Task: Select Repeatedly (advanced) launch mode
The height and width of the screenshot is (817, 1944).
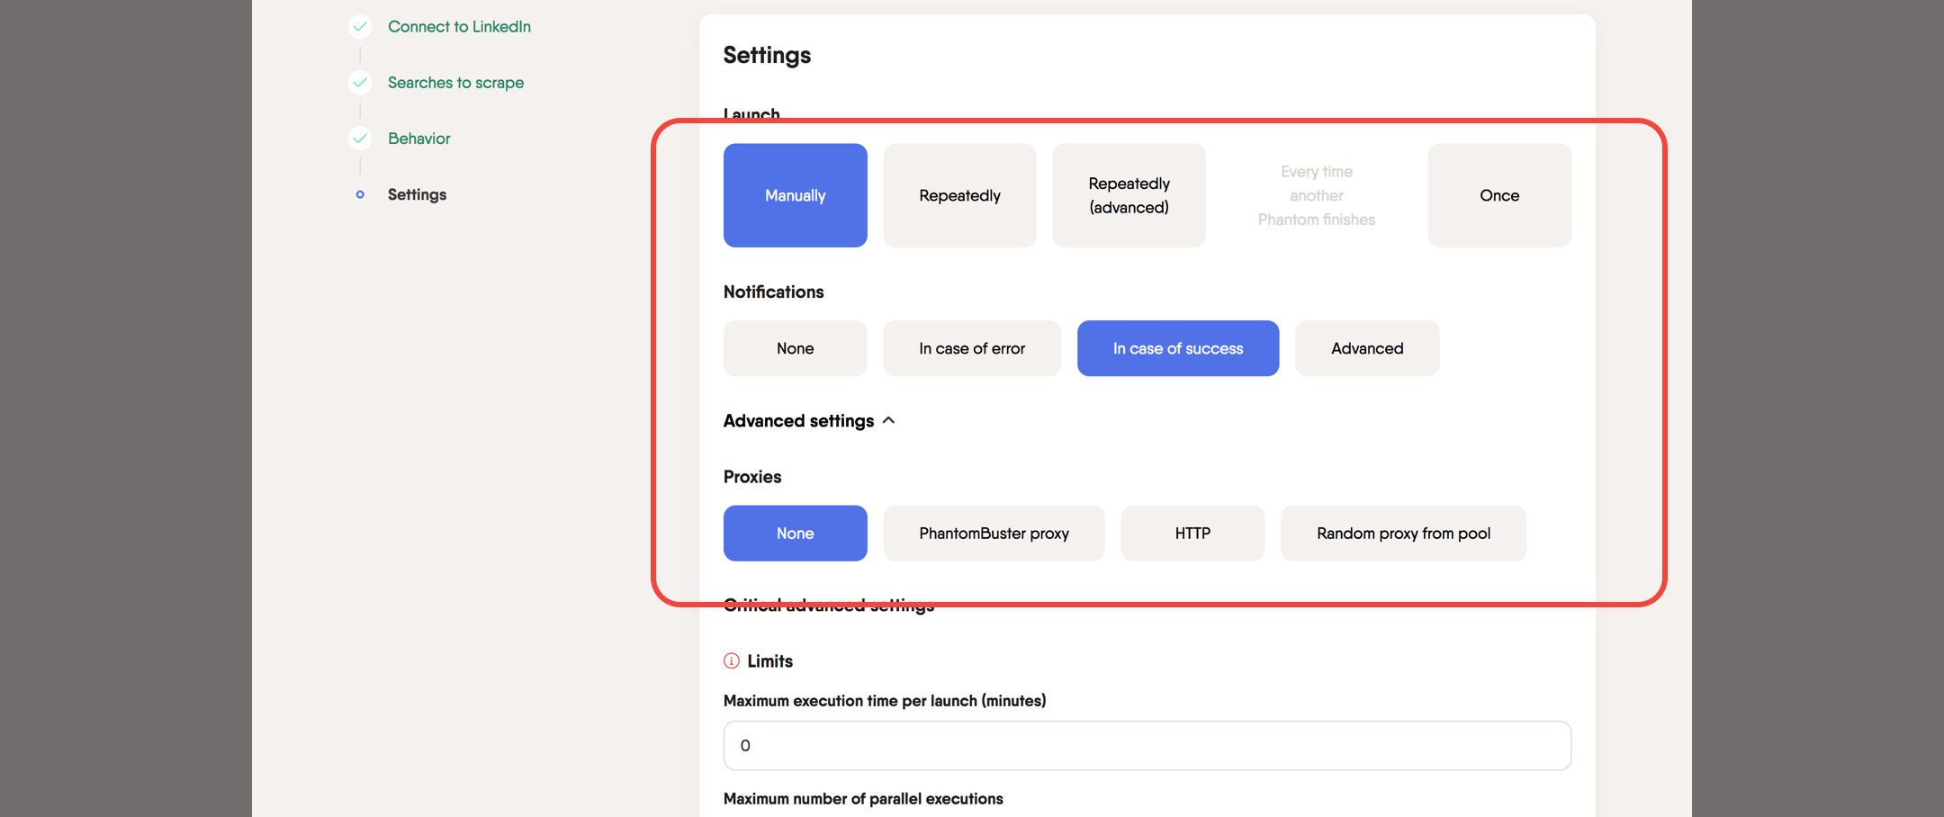Action: (1129, 195)
